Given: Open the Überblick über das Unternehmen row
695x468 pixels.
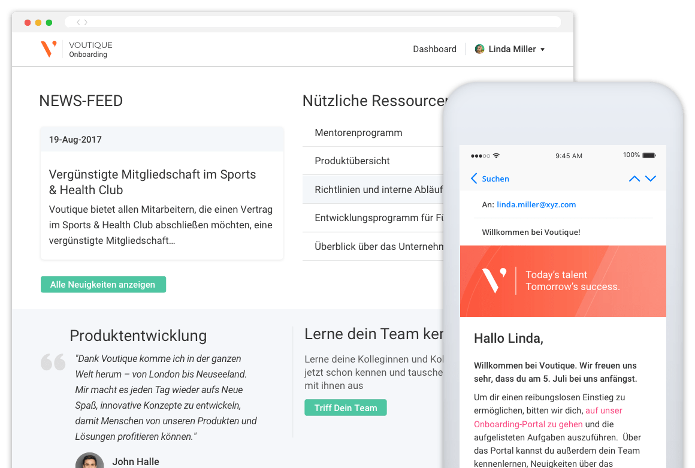Looking at the screenshot, I should point(373,246).
